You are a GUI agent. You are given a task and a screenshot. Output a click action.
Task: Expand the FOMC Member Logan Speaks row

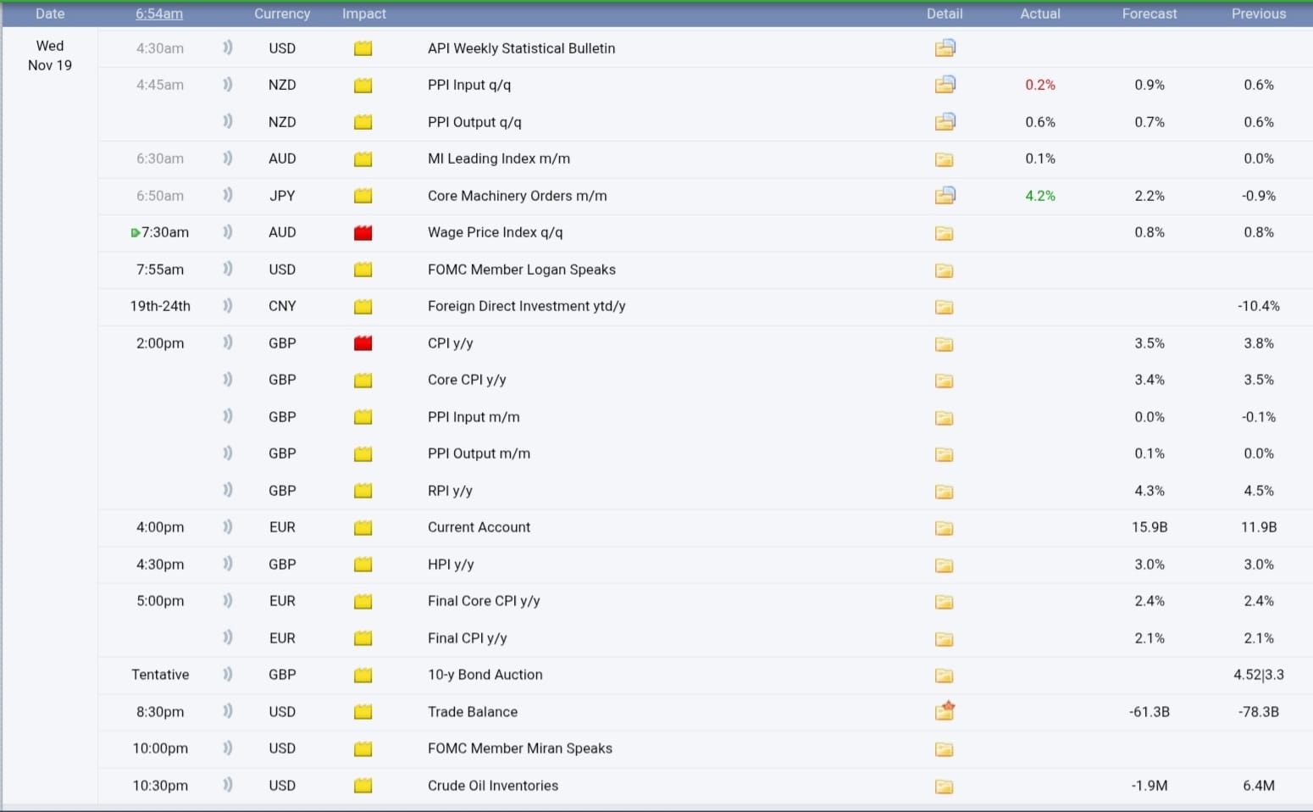(x=521, y=270)
